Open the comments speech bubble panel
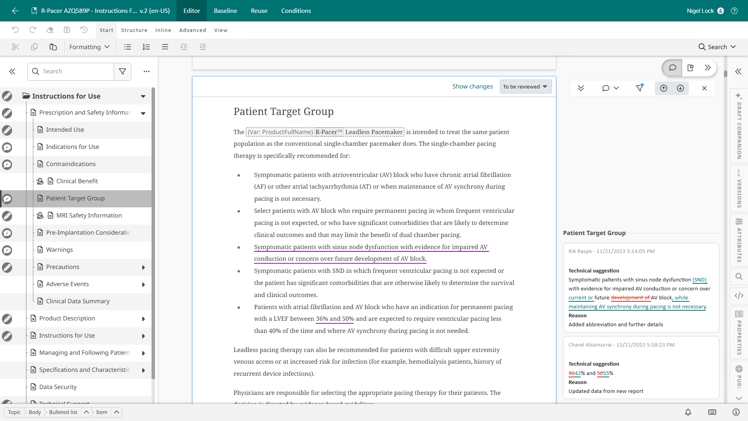The width and height of the screenshot is (748, 421). pos(672,67)
